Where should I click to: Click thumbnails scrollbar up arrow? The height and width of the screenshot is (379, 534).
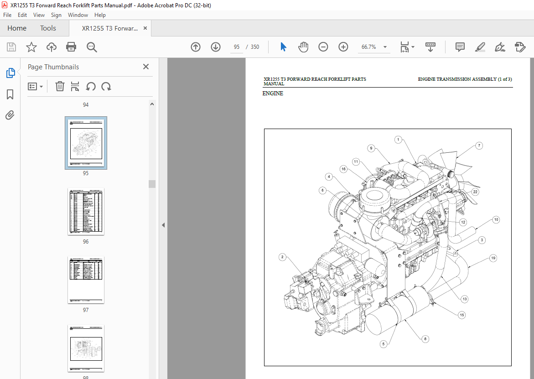[x=152, y=104]
